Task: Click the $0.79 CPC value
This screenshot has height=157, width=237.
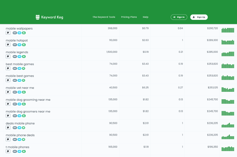Action: pos(145,28)
